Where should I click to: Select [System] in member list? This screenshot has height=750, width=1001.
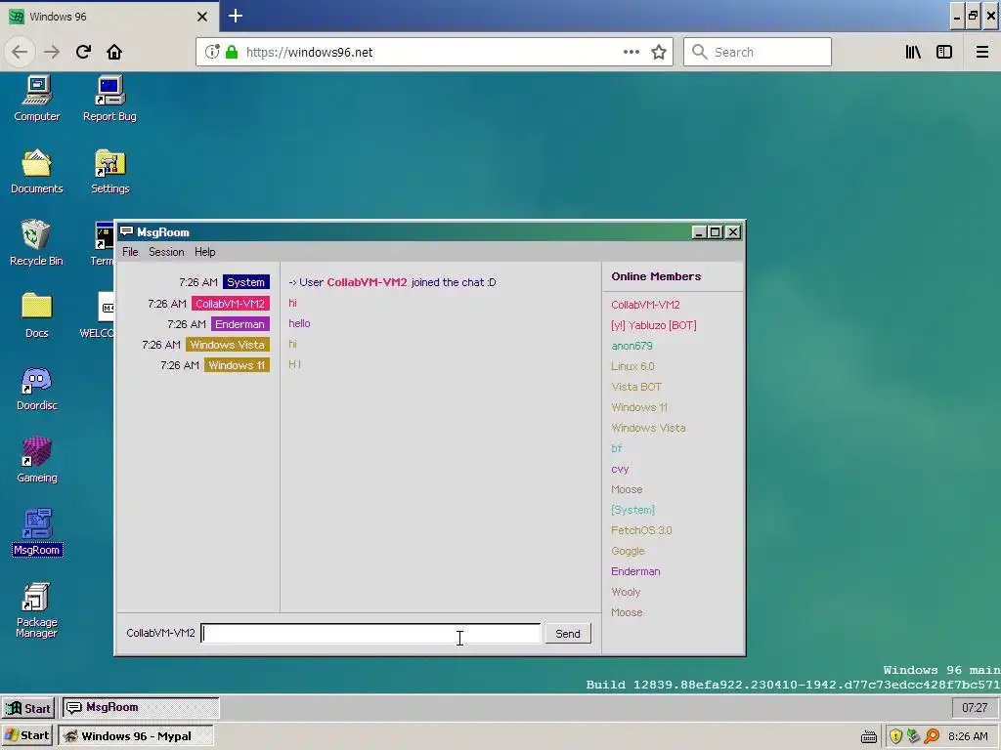click(x=632, y=510)
